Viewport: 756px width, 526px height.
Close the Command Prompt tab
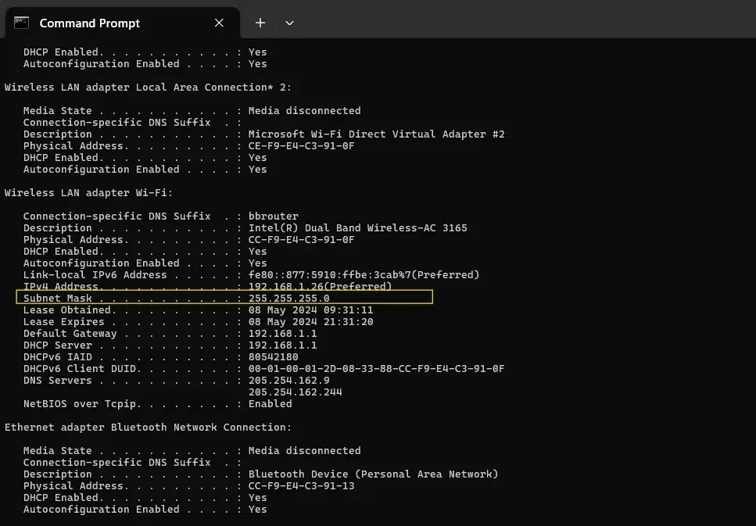point(218,23)
